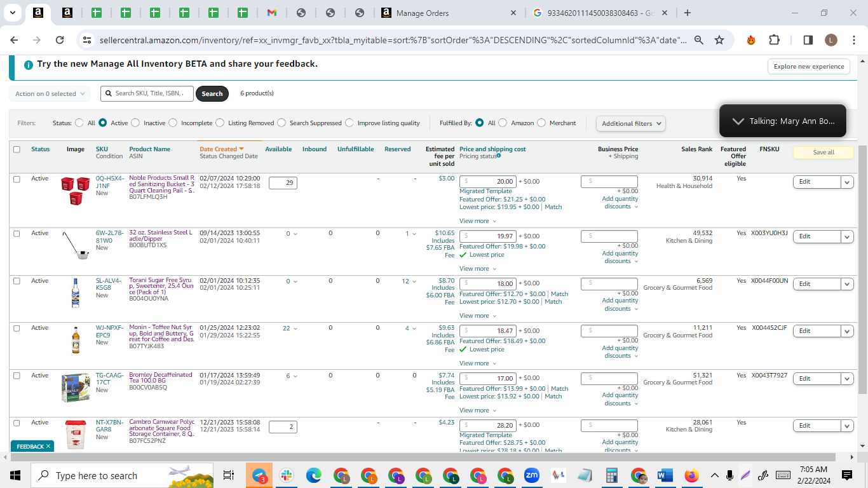Expand View more for the Stainless Steel Ladle row
868x488 pixels.
click(478, 269)
